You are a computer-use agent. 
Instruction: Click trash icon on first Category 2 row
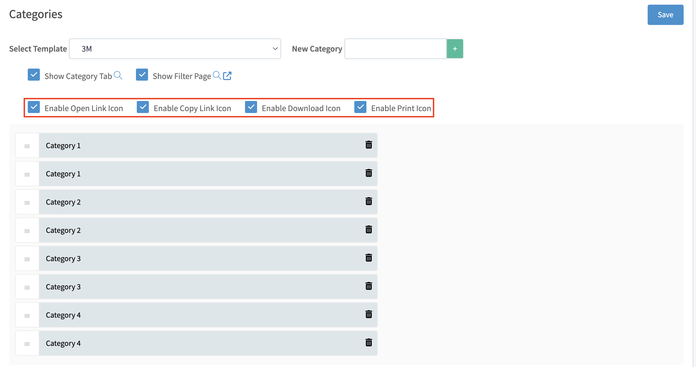[x=369, y=201]
